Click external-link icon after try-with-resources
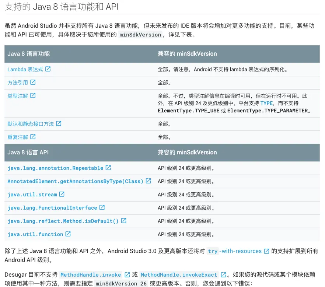 (x=266, y=251)
